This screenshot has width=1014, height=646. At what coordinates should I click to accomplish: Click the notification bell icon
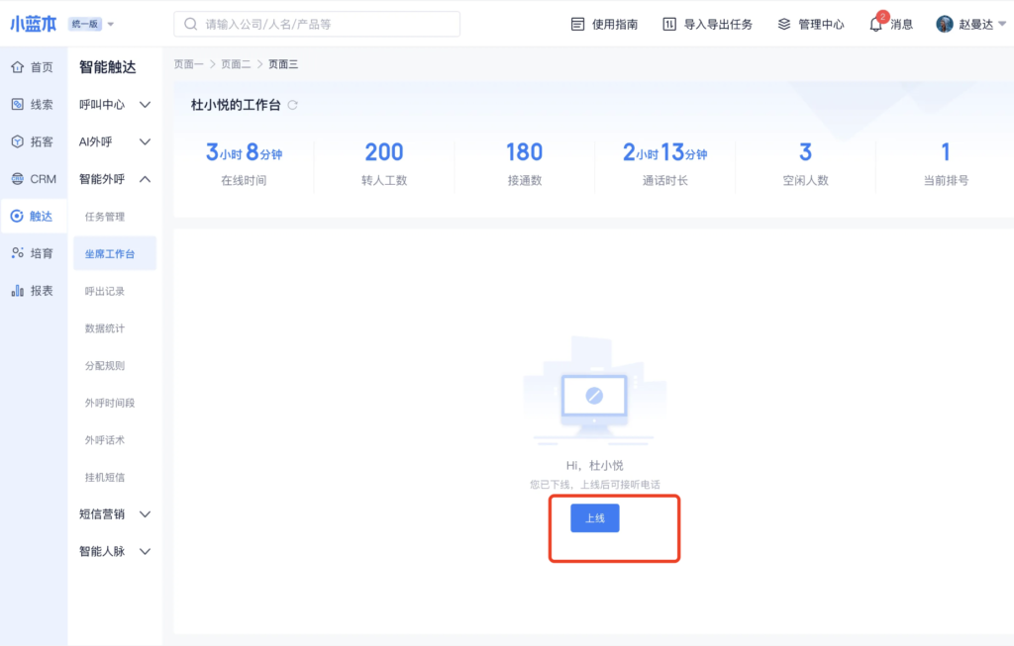click(875, 25)
